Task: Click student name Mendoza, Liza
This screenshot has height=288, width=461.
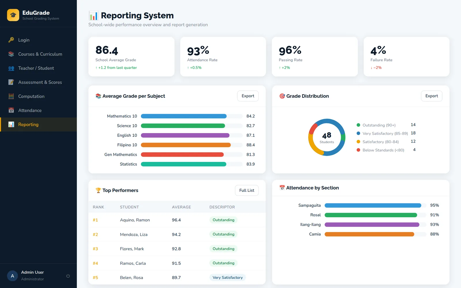Action: (134, 234)
